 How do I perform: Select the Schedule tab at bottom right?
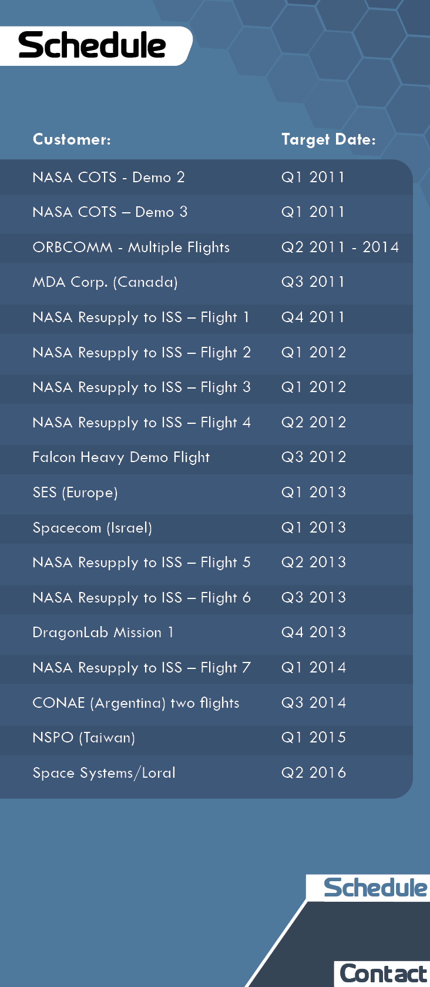369,888
